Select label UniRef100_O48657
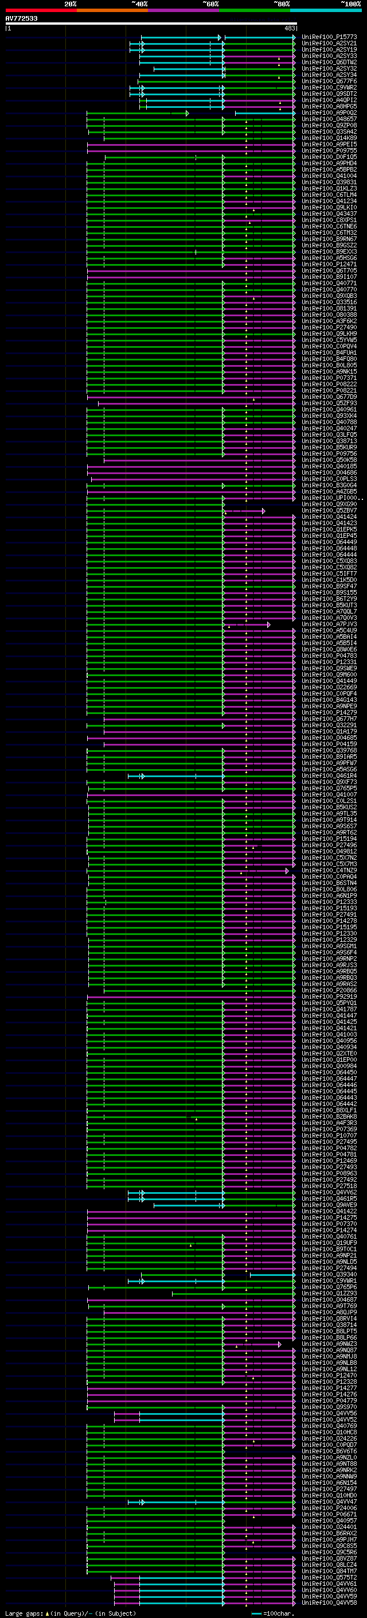This screenshot has height=1618, width=367. click(x=329, y=119)
